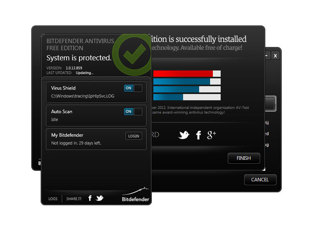
Task: Toggle the Auto Scan ON switch
Action: (133, 112)
